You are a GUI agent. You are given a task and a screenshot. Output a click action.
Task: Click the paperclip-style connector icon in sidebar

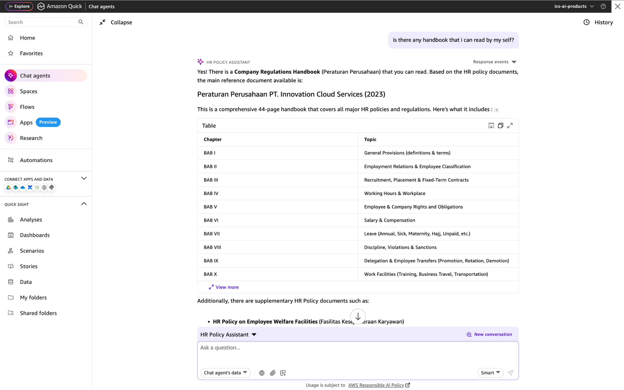52,188
